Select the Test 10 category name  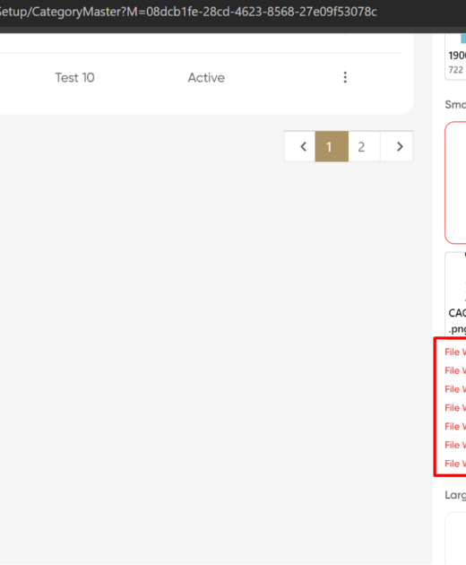click(x=74, y=77)
